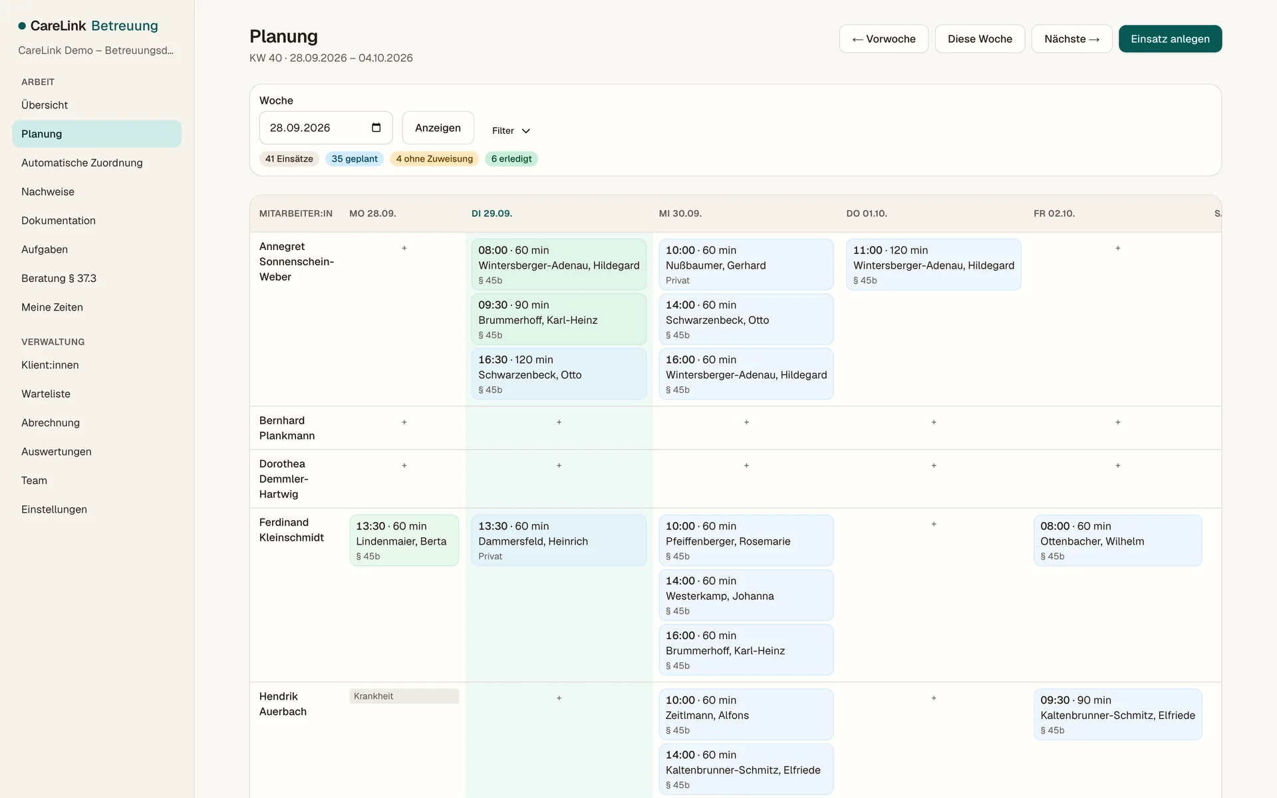The image size is (1277, 798).
Task: Open Übersicht in the sidebar
Action: click(x=96, y=105)
